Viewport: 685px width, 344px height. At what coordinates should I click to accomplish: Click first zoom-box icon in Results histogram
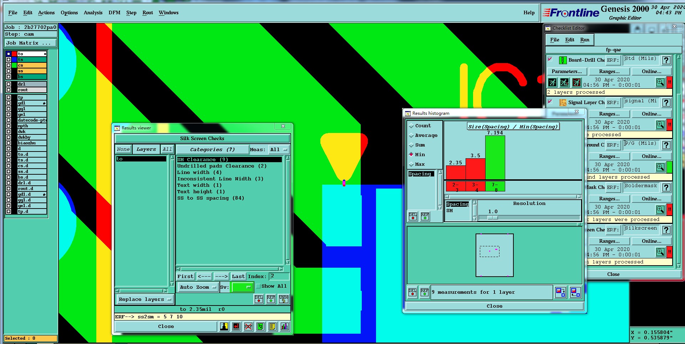pos(560,292)
